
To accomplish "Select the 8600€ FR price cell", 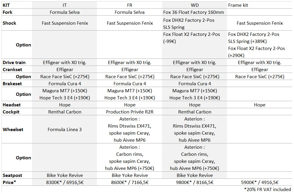I will coord(130,182).
